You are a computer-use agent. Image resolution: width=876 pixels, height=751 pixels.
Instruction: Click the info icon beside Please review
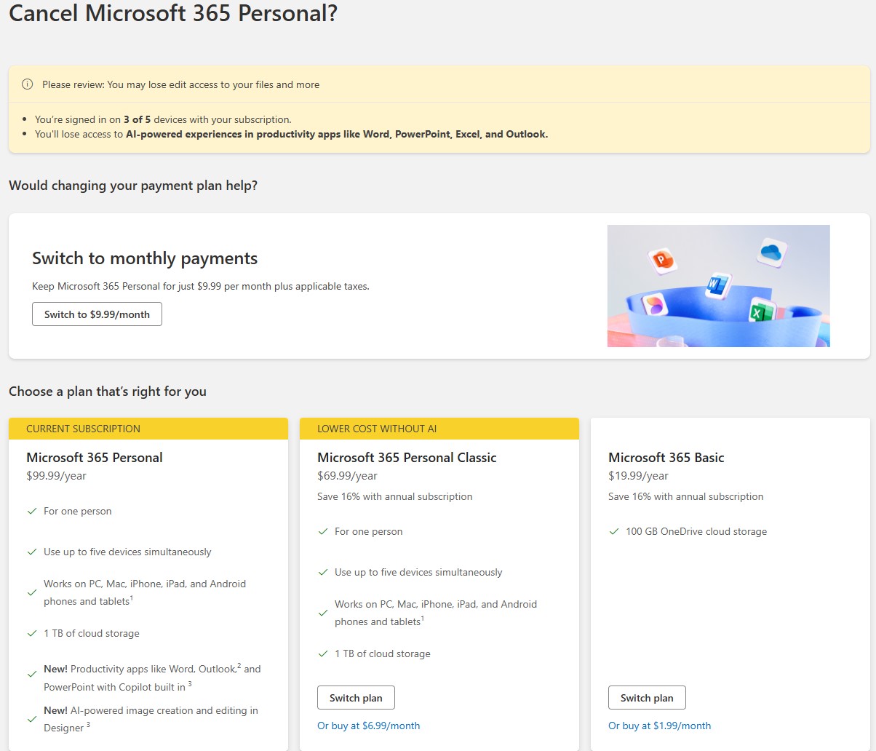(28, 84)
